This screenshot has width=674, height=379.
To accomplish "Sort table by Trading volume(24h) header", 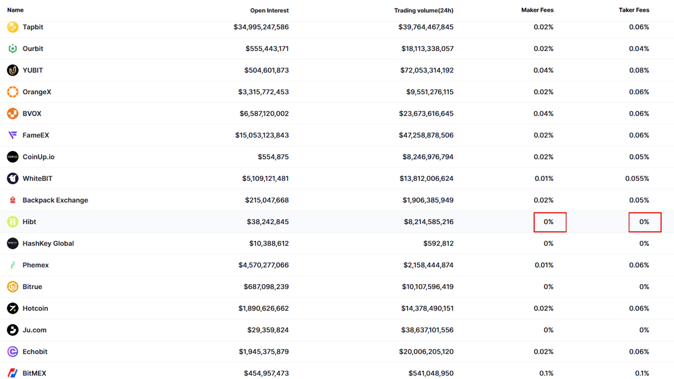I will (423, 11).
